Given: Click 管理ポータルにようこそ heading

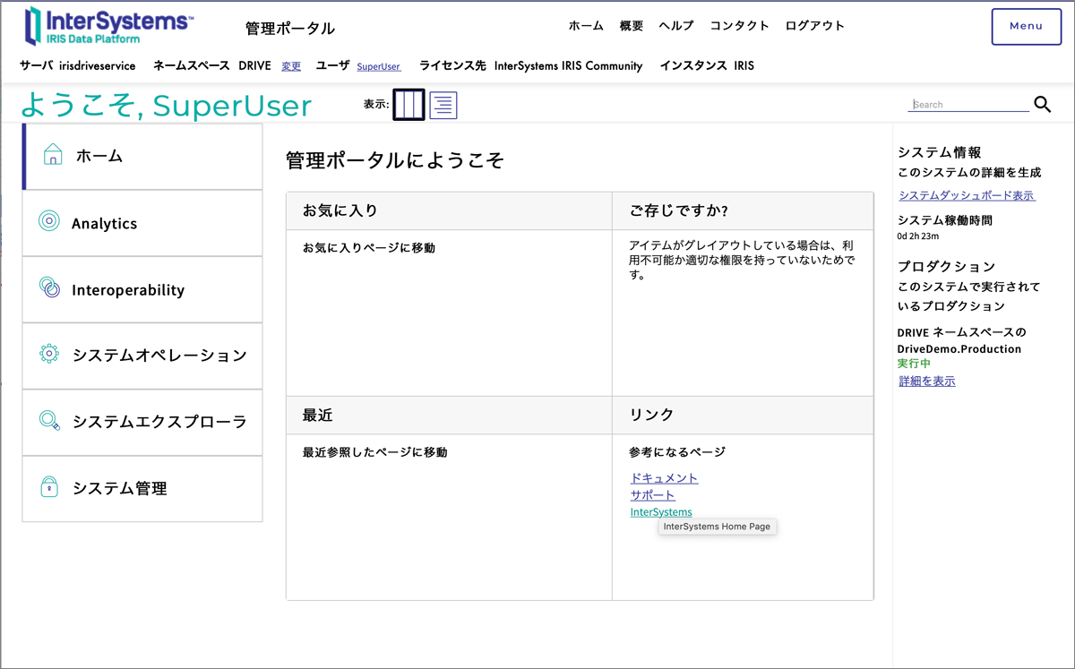Looking at the screenshot, I should tap(395, 161).
